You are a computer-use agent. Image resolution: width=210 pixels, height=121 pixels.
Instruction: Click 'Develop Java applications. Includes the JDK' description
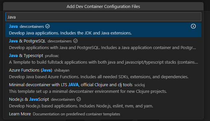coord(70,33)
